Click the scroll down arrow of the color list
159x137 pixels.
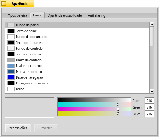pos(152,92)
